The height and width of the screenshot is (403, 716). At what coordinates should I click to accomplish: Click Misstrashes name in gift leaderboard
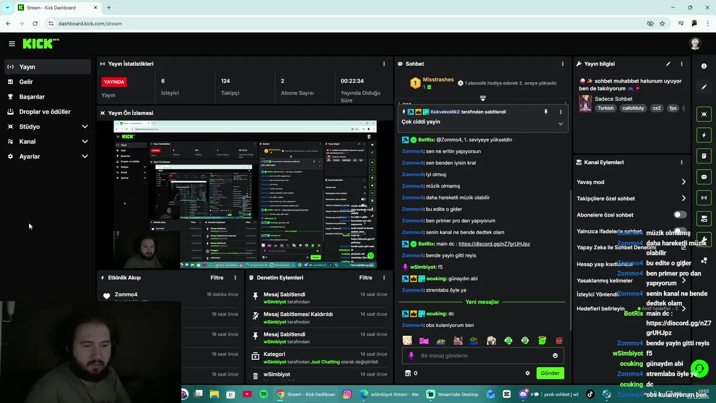(438, 79)
